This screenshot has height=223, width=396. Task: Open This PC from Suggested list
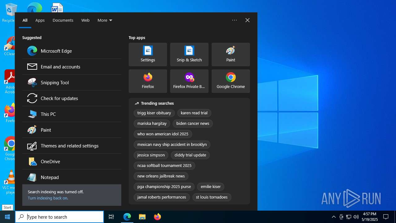[x=72, y=114]
